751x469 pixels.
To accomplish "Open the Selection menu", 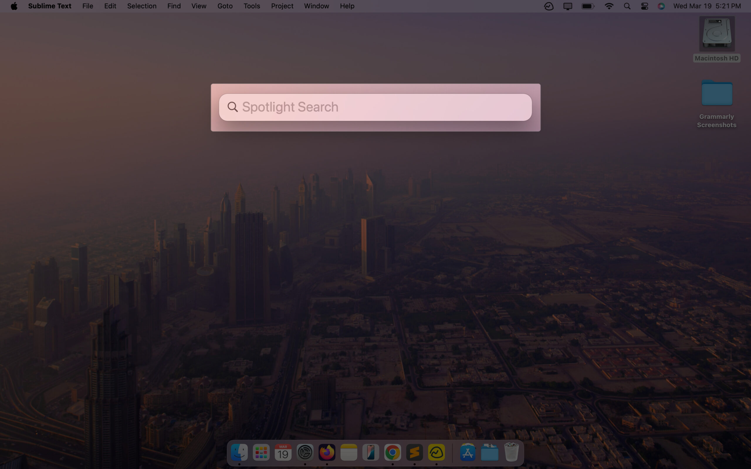I will (x=141, y=6).
